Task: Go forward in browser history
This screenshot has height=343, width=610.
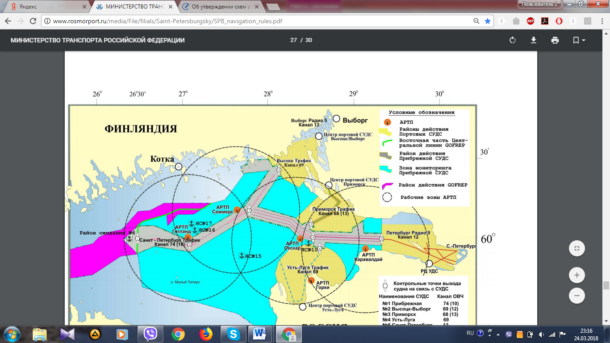Action: (21, 21)
